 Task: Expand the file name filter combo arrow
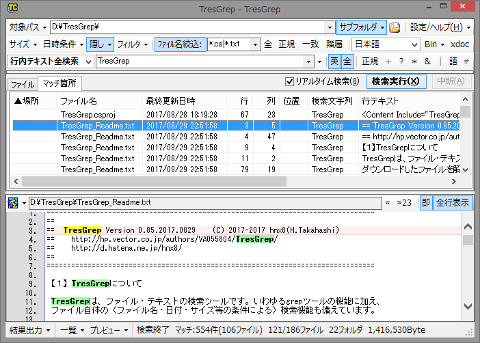coord(255,44)
